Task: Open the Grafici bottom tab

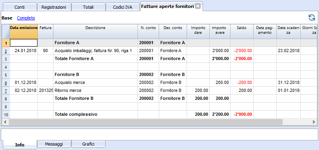Action: click(x=88, y=144)
